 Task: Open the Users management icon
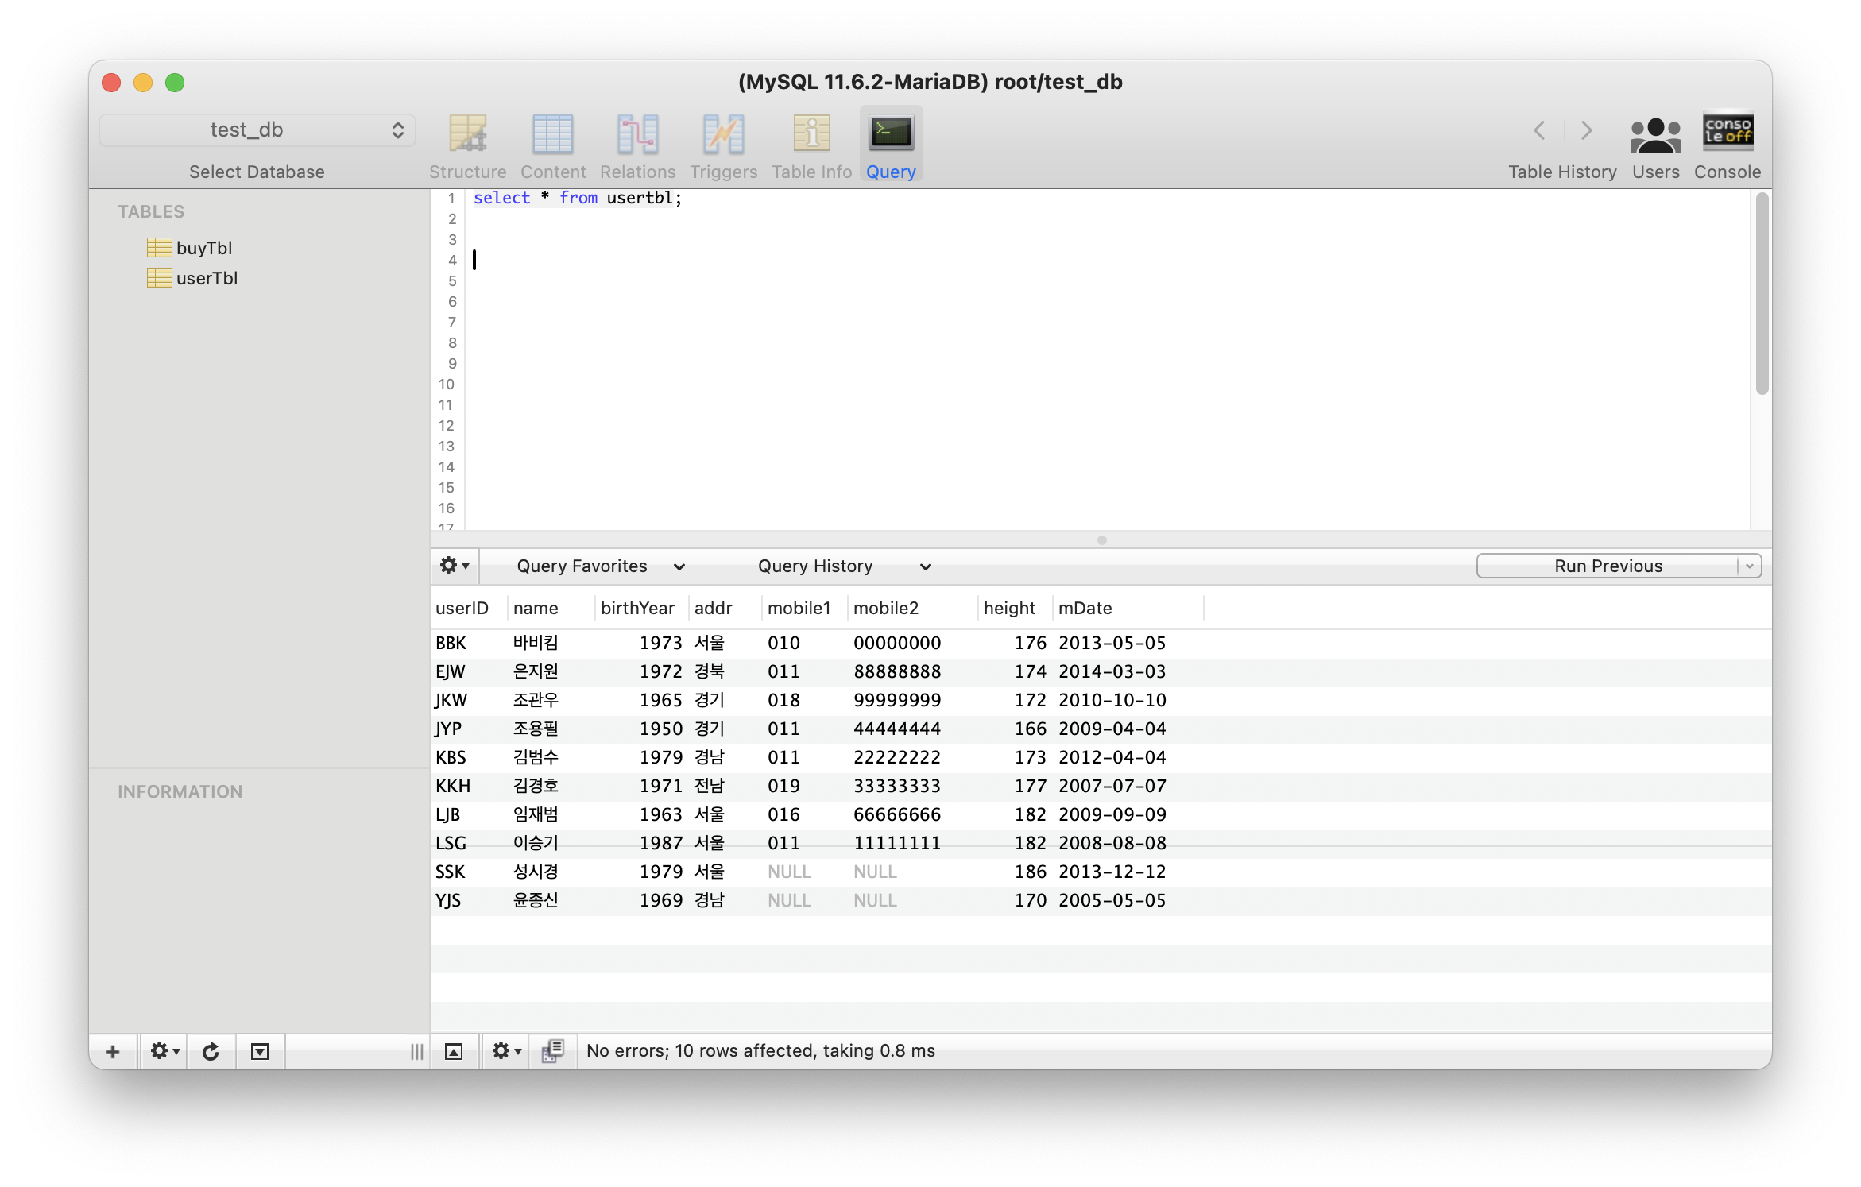point(1655,135)
